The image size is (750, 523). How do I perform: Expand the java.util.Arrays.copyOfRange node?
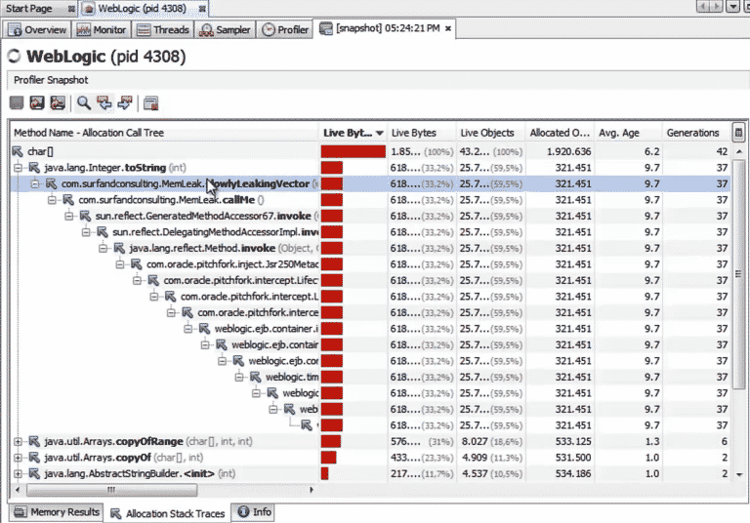pos(18,441)
